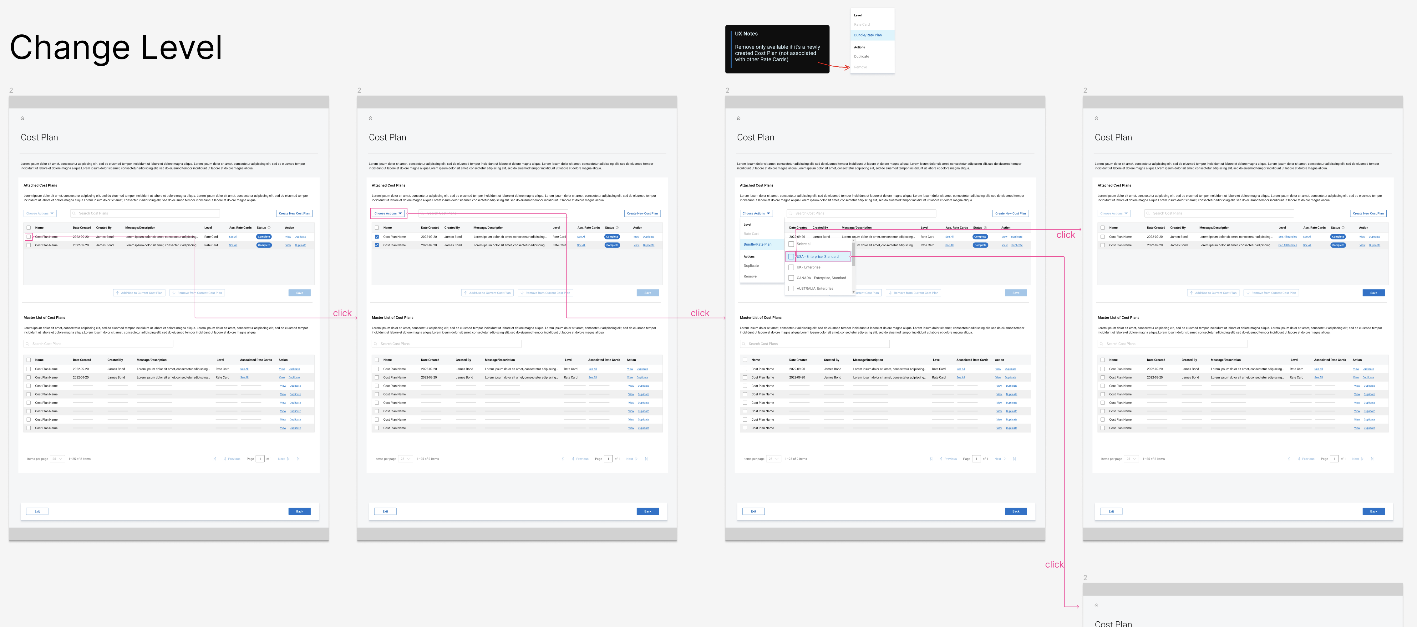
Task: Open the items-per-page dropdown in the third frame
Action: [x=774, y=459]
